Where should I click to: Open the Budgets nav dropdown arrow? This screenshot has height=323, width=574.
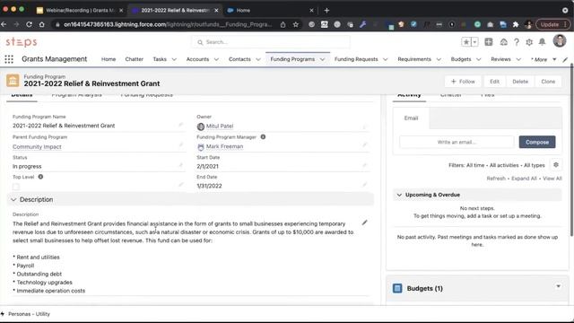[478, 59]
